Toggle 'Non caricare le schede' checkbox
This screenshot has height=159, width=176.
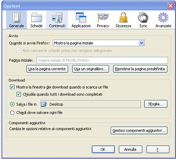18,51
